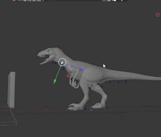161x137 pixels.
Task: Click the red square handle of the gizmo
Action: [x=68, y=76]
